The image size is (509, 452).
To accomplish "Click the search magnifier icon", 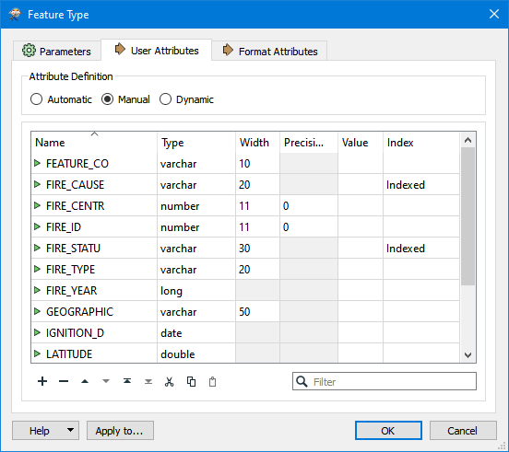I will [302, 381].
